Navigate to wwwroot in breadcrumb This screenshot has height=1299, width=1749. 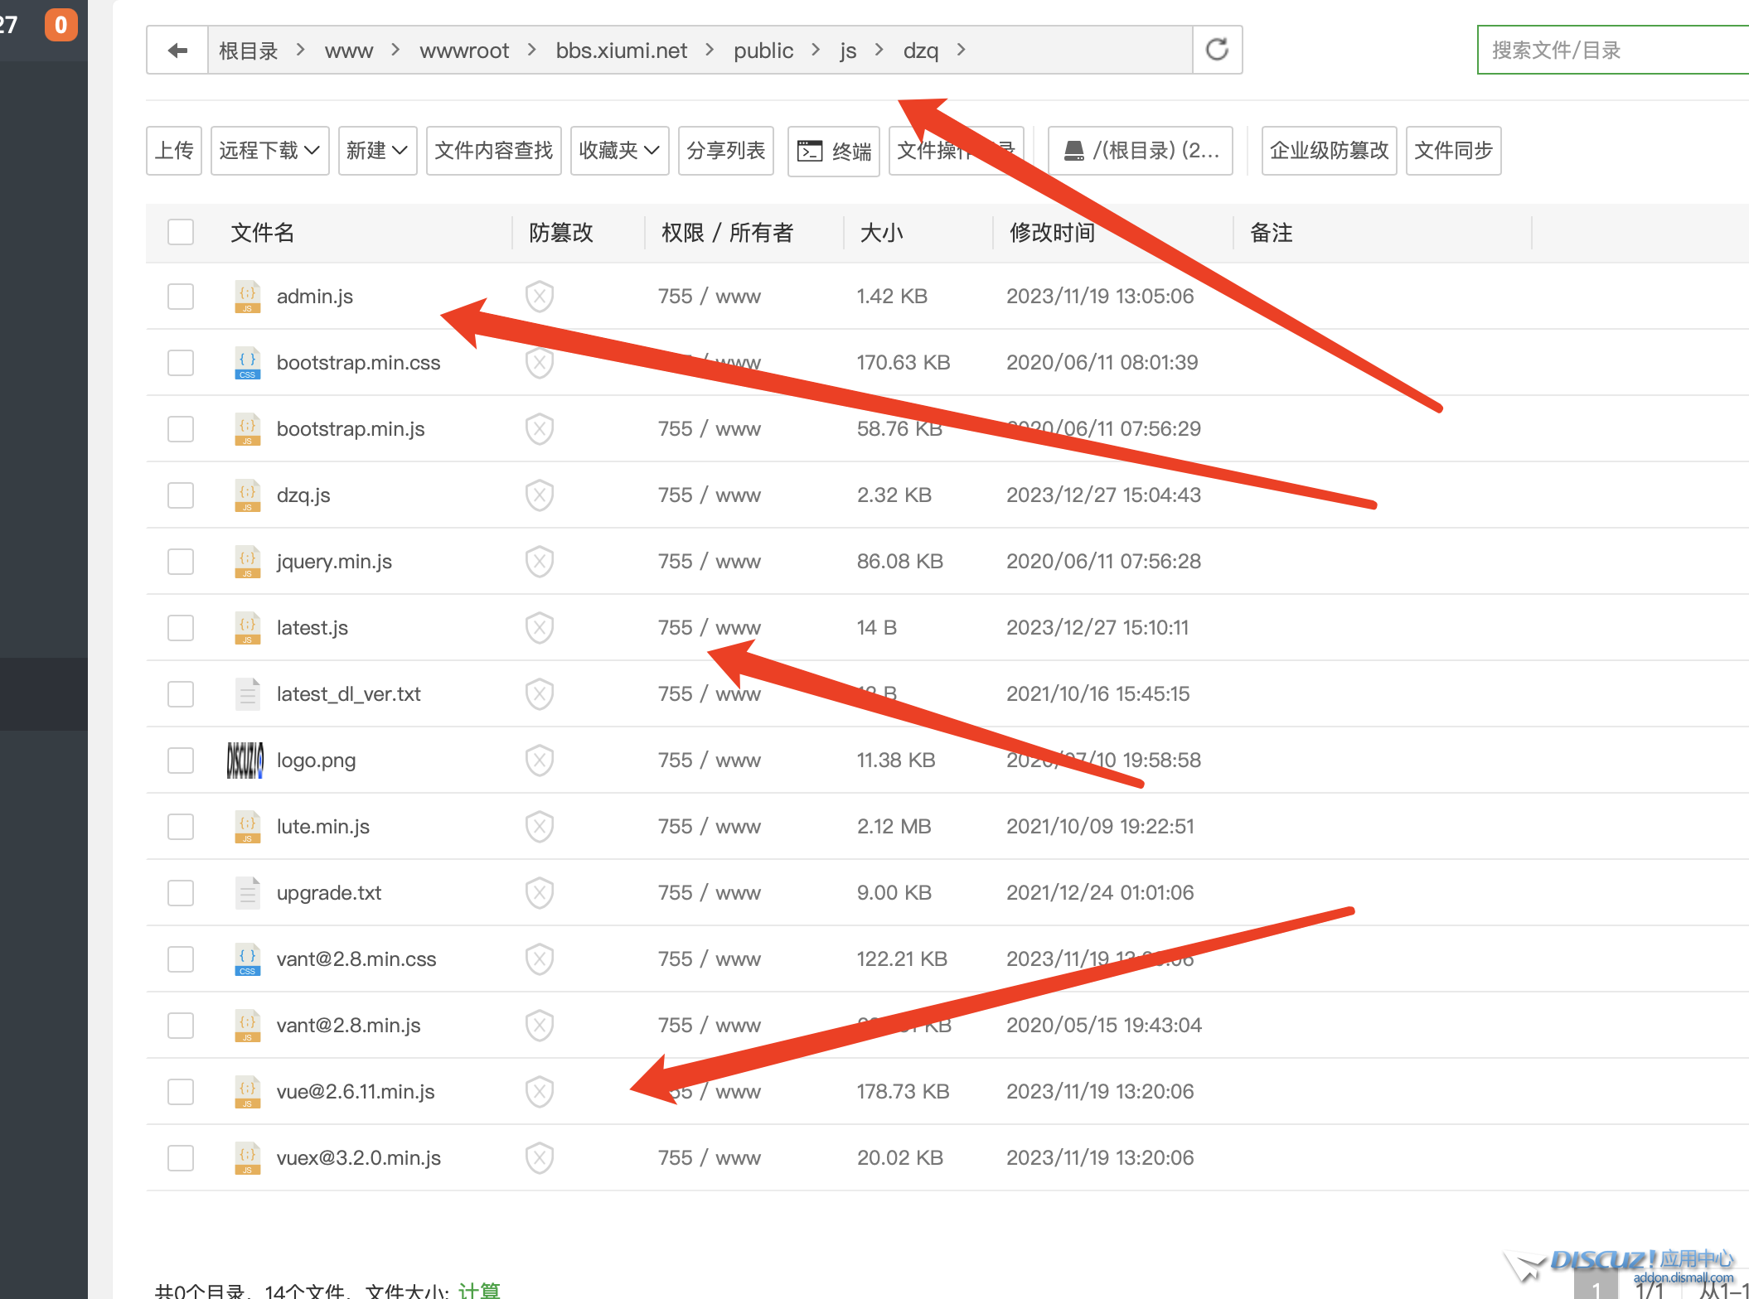(464, 51)
